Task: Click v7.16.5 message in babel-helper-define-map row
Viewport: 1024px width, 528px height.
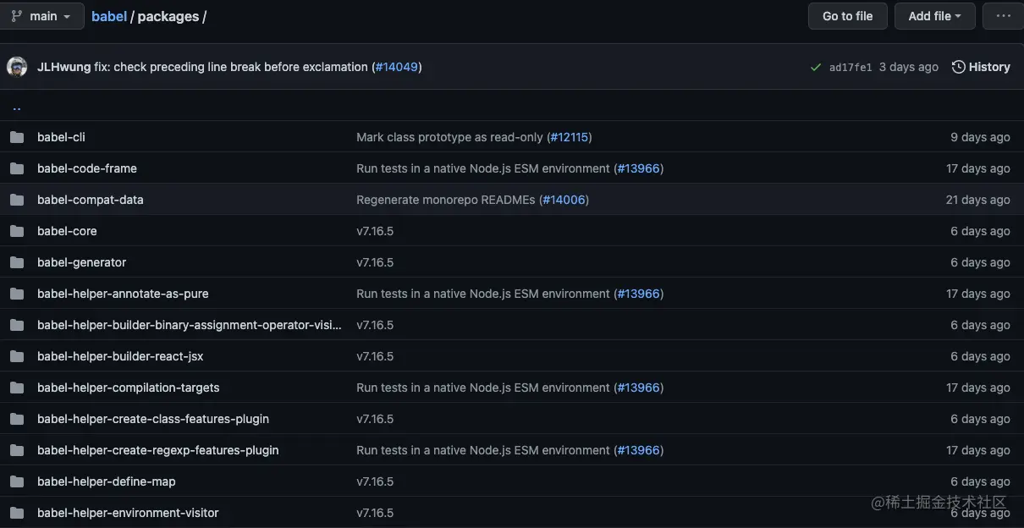Action: pyautogui.click(x=375, y=481)
